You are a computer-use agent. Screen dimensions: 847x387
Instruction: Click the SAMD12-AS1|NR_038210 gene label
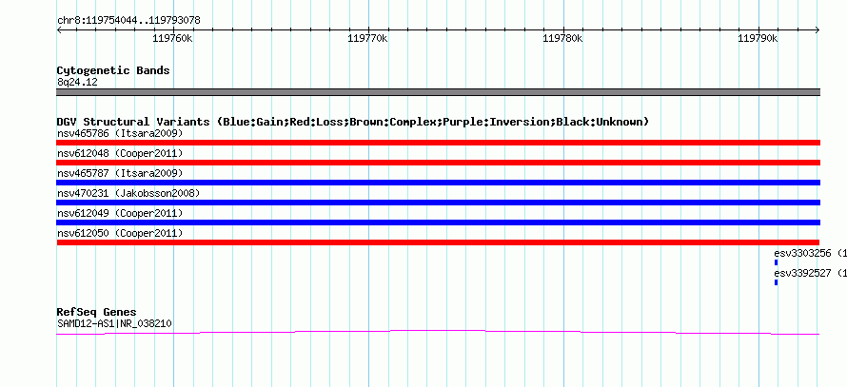(114, 324)
